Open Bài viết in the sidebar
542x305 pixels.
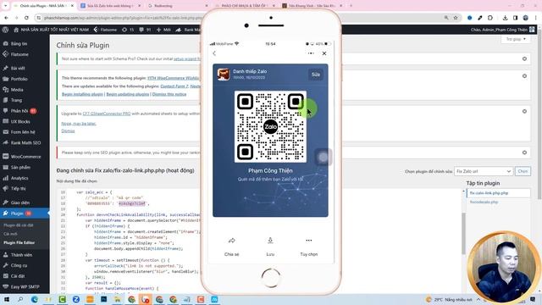pos(18,68)
